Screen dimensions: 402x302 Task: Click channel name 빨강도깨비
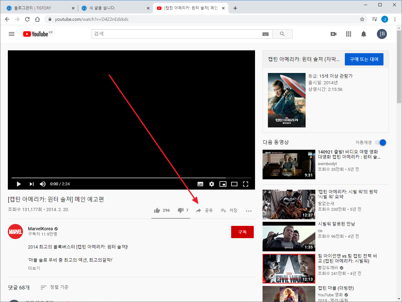coord(328,268)
